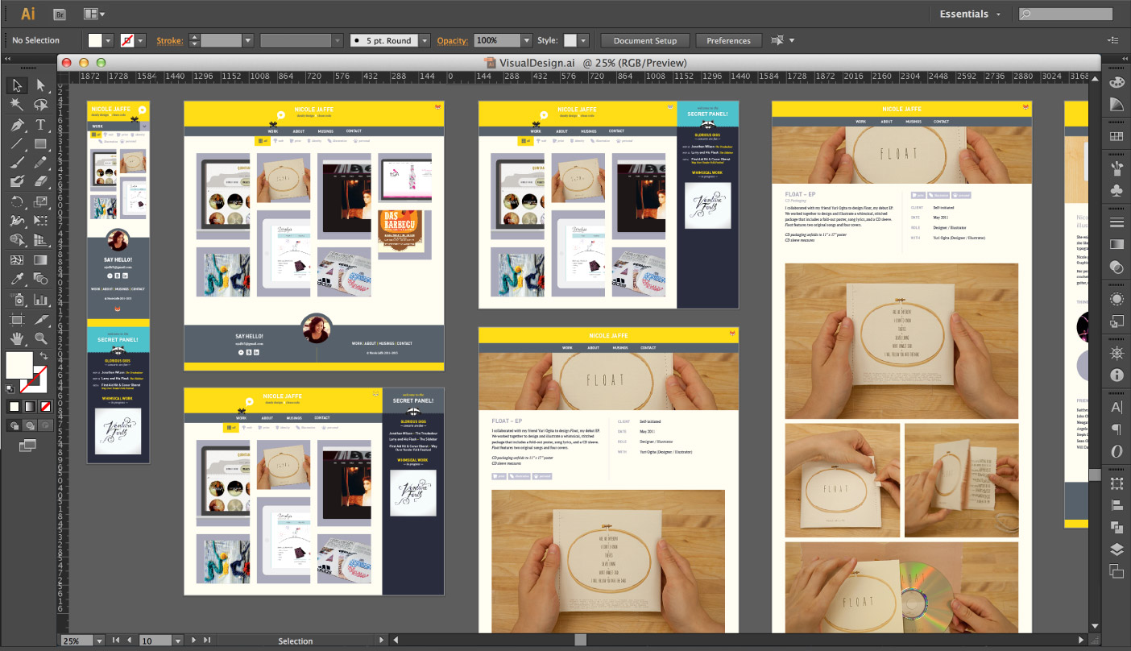This screenshot has width=1131, height=651.
Task: Change the screen mode button
Action: pos(27,445)
